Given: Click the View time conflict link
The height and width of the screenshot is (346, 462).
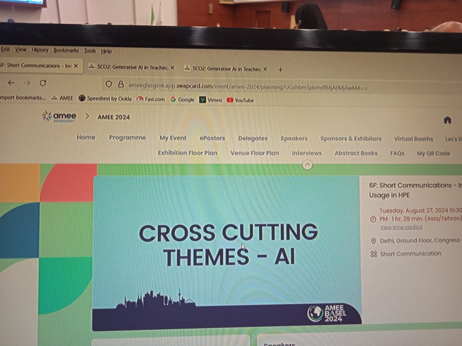Looking at the screenshot, I should [x=401, y=227].
